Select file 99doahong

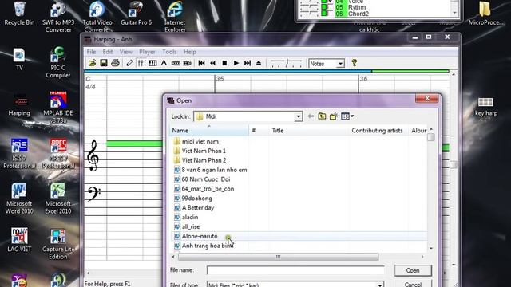coord(196,199)
